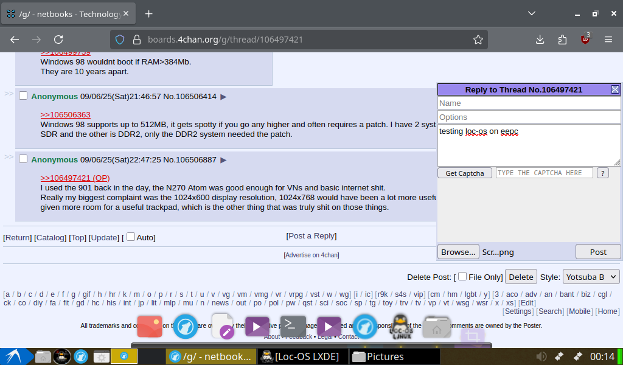Click the forward navigation arrow
Viewport: 623px width, 365px height.
coord(37,40)
